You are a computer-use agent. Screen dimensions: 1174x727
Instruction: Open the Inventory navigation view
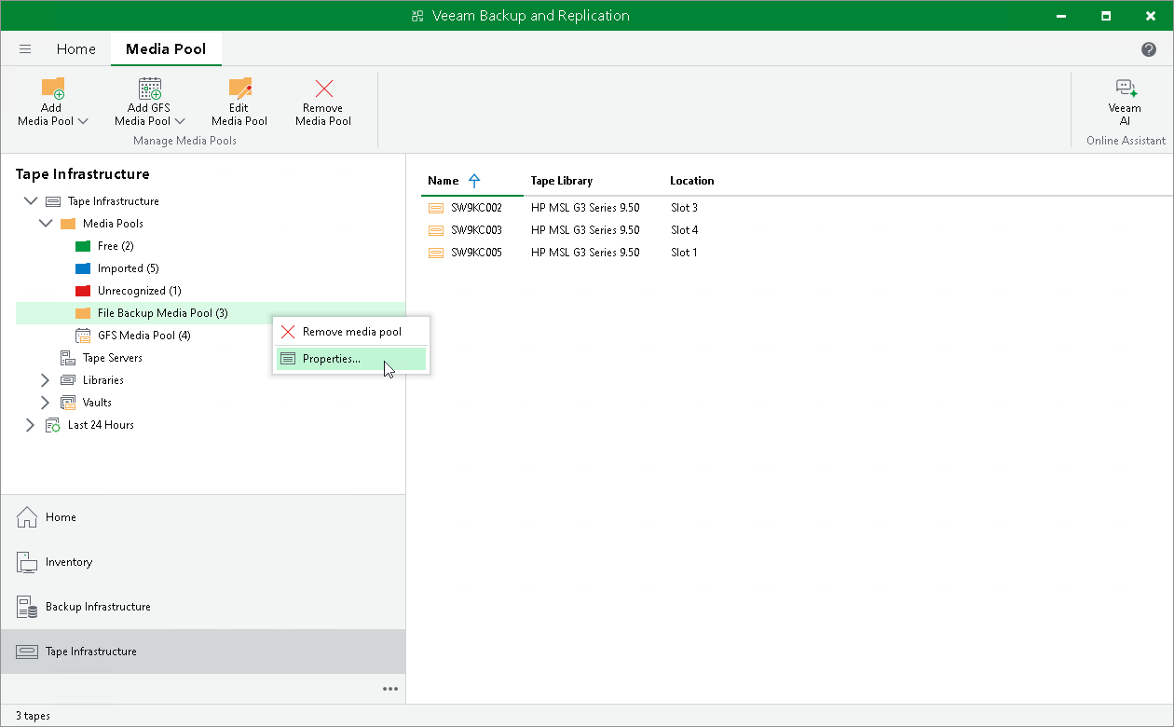(x=203, y=562)
